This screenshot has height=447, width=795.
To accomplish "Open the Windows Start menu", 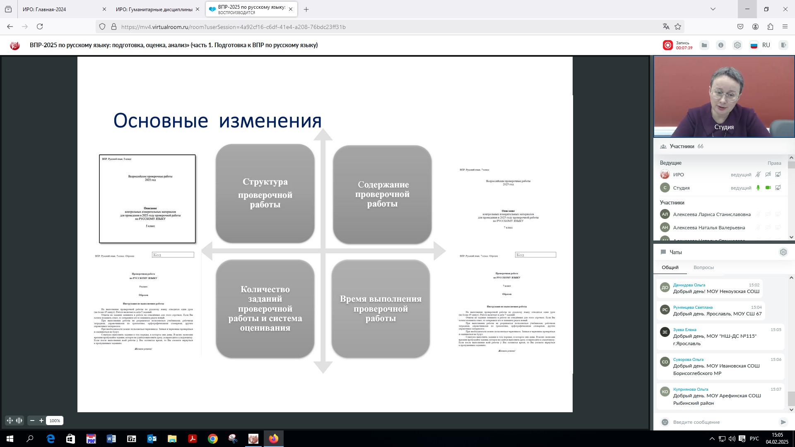I will [x=10, y=439].
